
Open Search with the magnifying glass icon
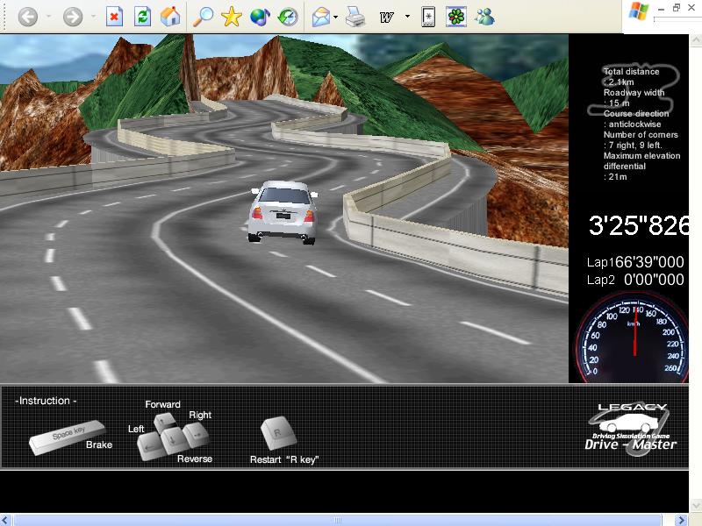[x=203, y=17]
